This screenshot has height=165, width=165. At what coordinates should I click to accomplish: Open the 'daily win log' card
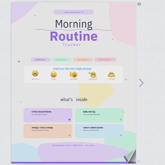point(99,115)
